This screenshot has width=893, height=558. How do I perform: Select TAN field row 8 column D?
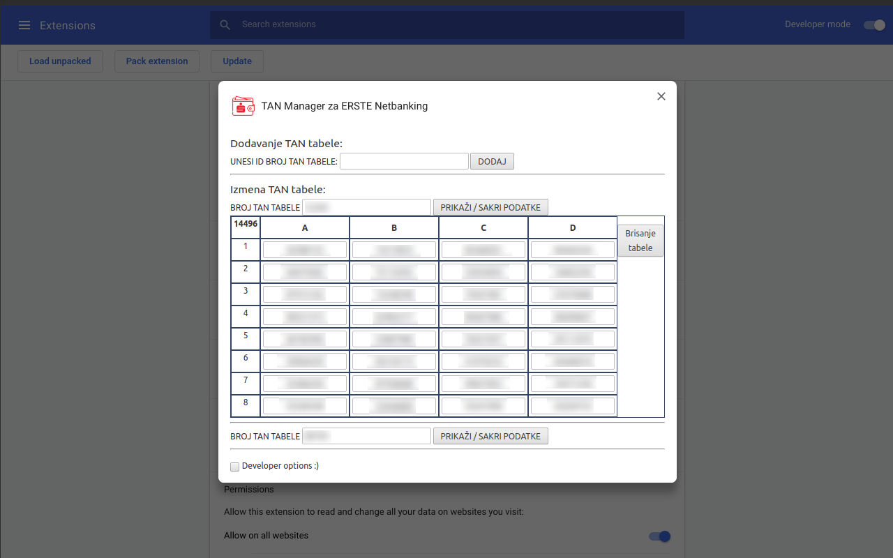[x=573, y=406]
